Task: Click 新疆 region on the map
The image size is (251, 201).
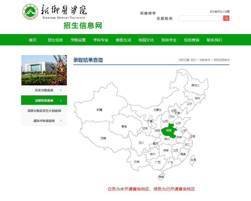Action: click(x=99, y=110)
